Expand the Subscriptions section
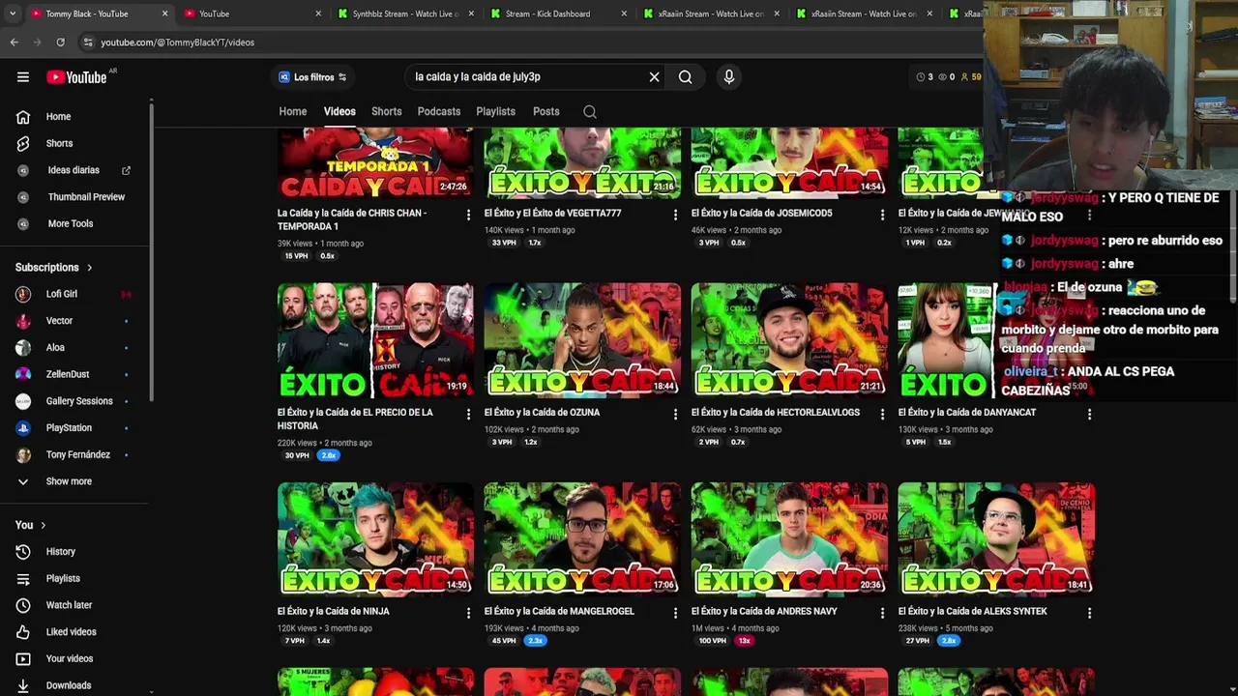This screenshot has width=1238, height=696. [54, 268]
